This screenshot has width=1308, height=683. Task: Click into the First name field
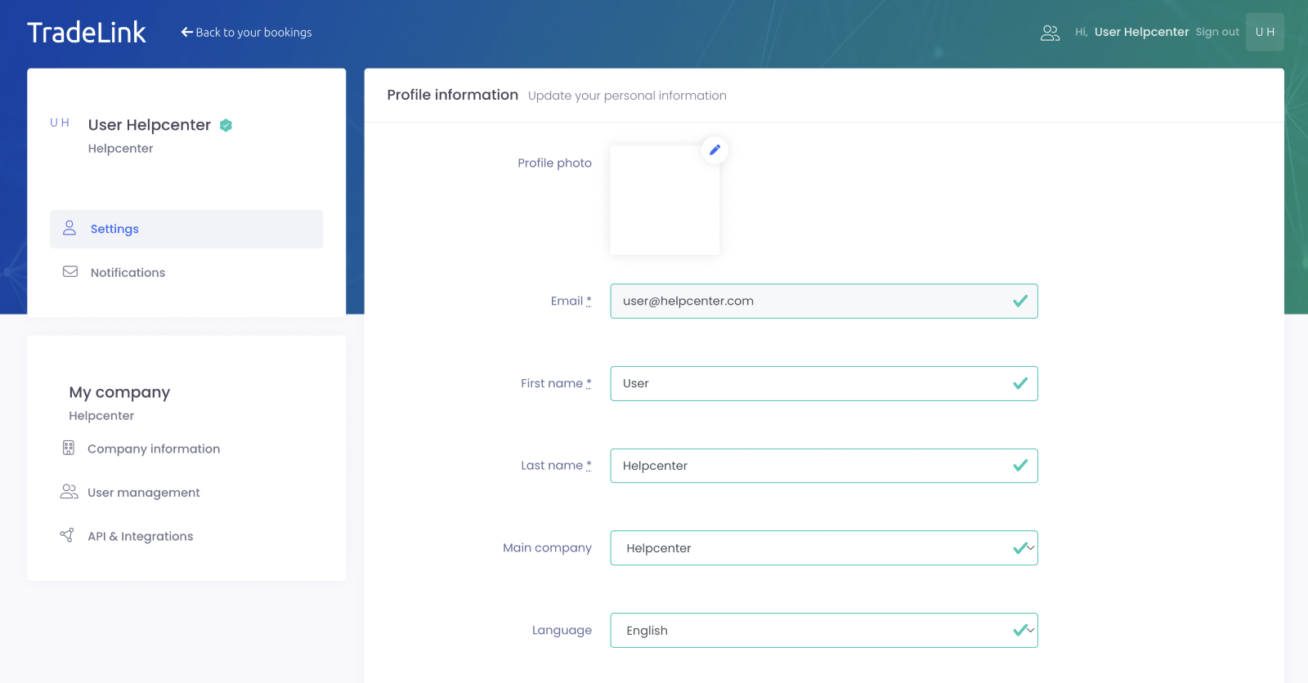(813, 384)
